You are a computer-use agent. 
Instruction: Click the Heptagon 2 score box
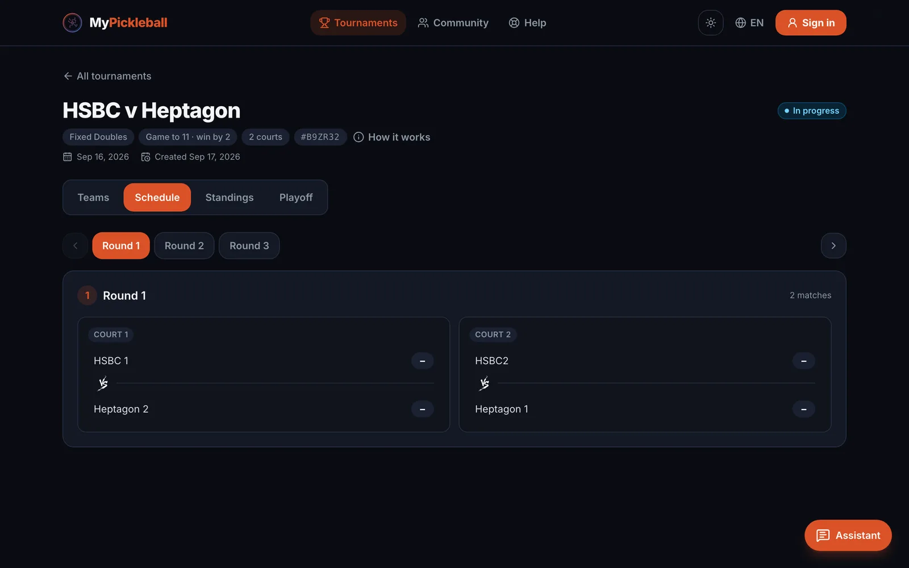422,410
